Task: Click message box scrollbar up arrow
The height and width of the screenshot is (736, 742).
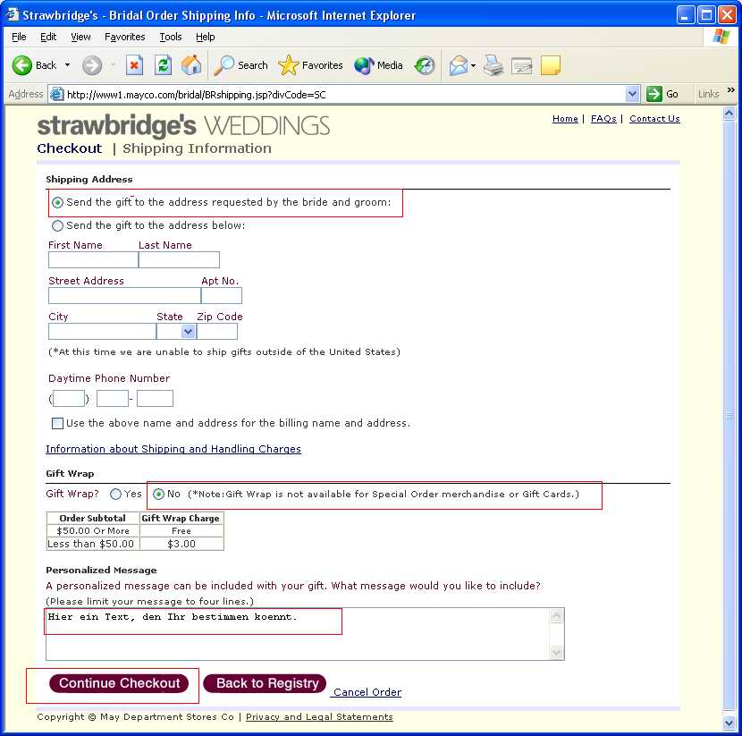Action: click(x=556, y=616)
